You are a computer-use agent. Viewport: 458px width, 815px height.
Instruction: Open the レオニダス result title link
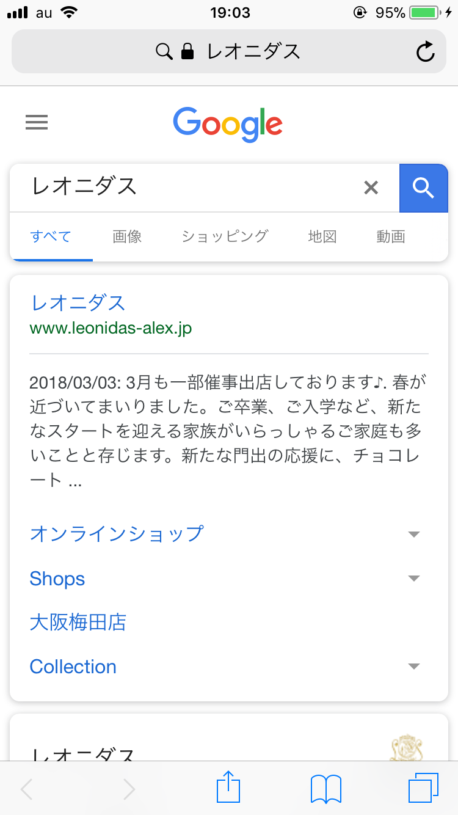pyautogui.click(x=78, y=303)
